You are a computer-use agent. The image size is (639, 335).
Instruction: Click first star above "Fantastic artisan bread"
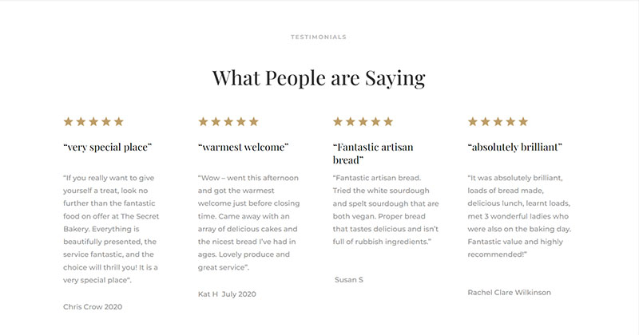coord(338,122)
